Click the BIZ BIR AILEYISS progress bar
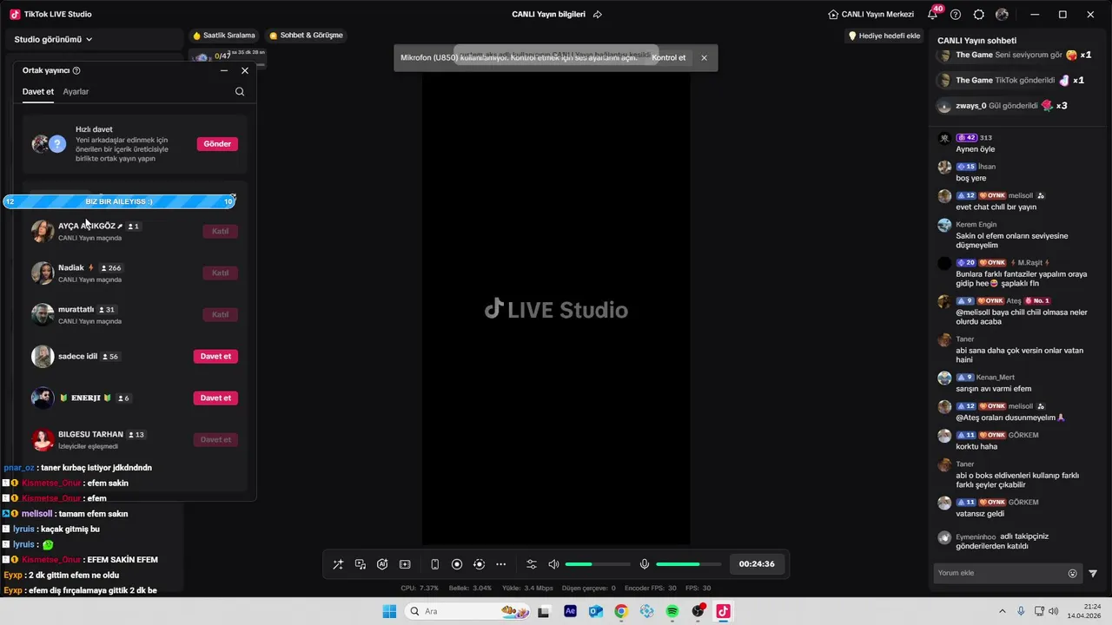Screen dimensions: 1112x625 pos(119,201)
